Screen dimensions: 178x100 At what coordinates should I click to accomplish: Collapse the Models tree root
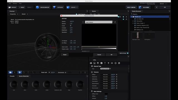tap(132, 17)
